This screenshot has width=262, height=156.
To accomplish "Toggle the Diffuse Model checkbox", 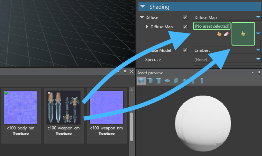I will [185, 50].
